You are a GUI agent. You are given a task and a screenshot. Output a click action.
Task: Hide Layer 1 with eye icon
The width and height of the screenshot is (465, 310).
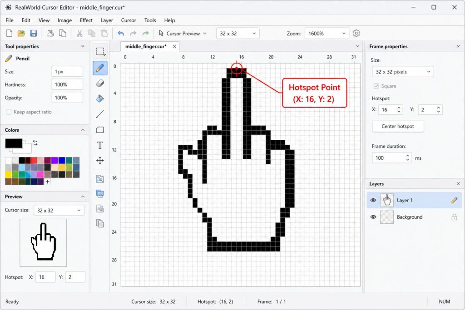point(373,200)
